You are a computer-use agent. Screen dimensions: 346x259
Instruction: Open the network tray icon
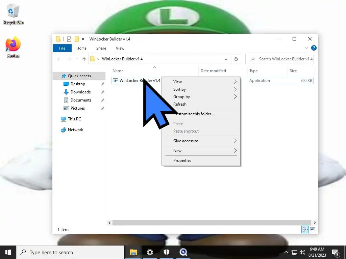[294, 252]
